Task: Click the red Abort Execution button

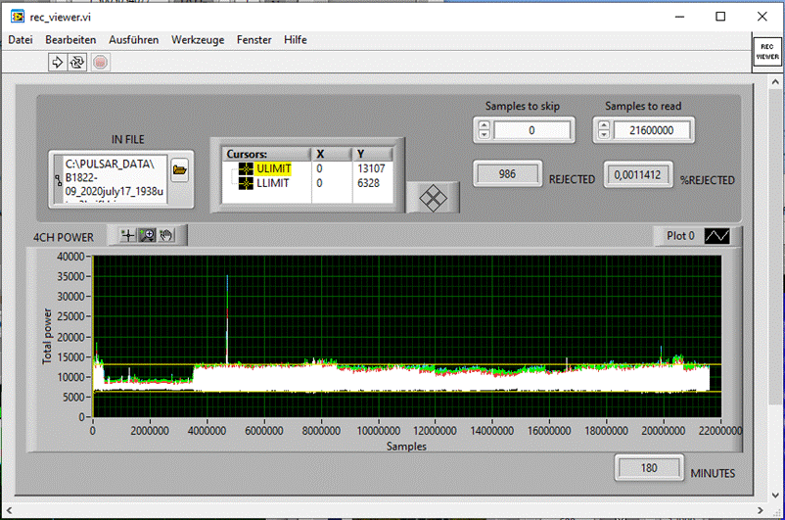Action: [100, 62]
